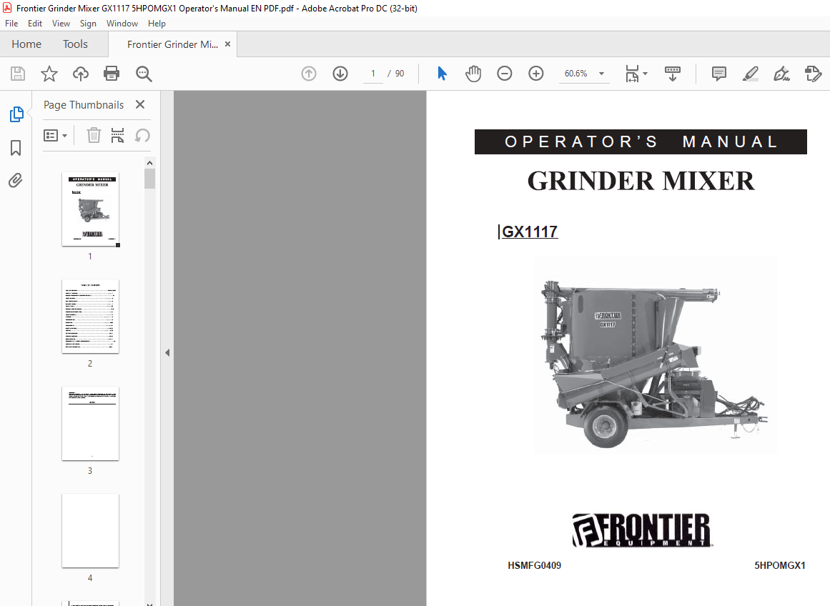
Task: Select page 4 blank thumbnail
Action: pyautogui.click(x=91, y=531)
